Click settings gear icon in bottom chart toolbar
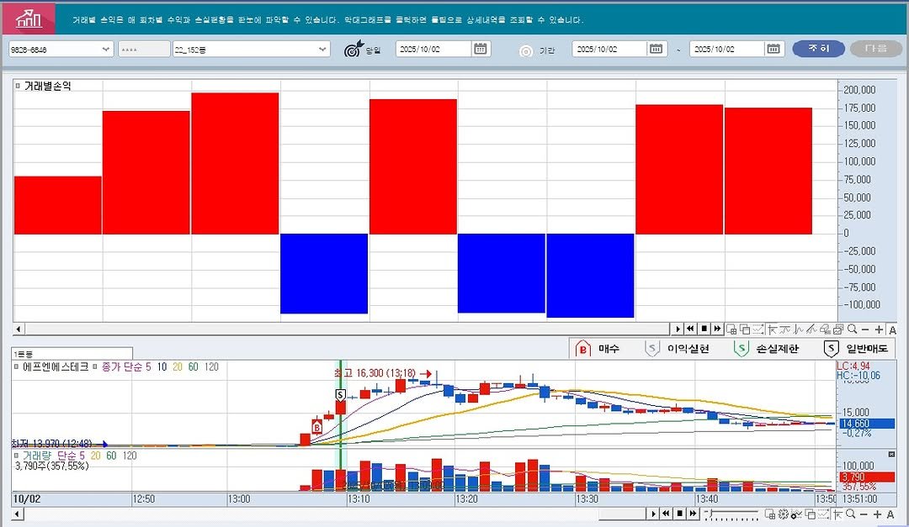909x527 pixels. 783,514
